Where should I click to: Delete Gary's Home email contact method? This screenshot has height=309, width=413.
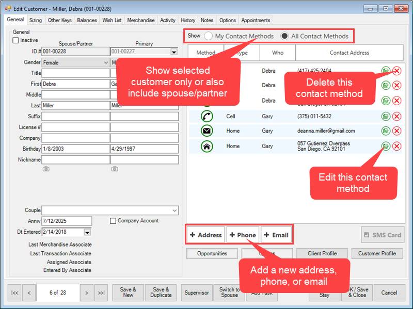[x=396, y=131]
